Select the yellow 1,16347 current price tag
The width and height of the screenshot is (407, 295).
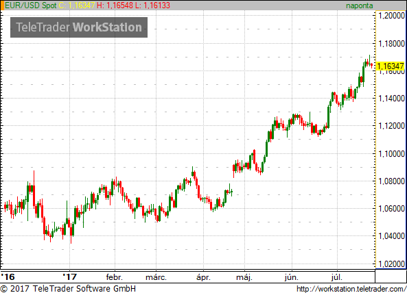(x=390, y=66)
